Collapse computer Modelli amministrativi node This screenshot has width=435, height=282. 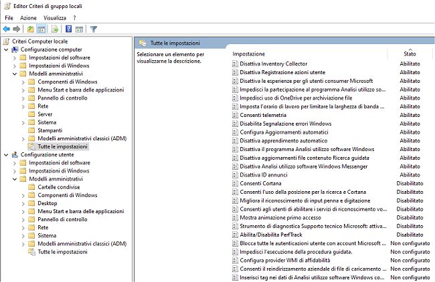click(15, 74)
